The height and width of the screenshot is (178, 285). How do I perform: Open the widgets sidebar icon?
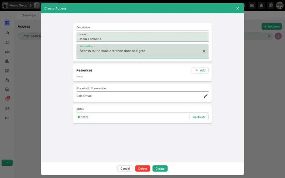tap(7, 71)
